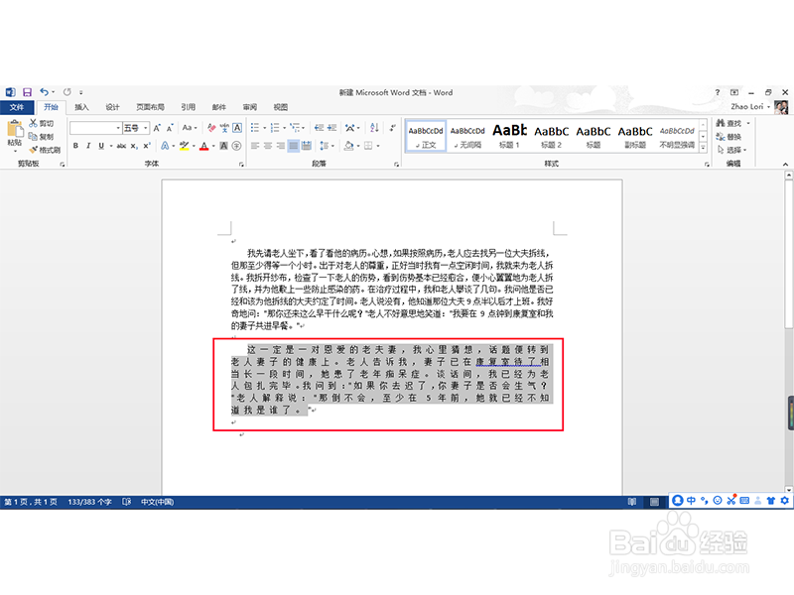Viewport: 794px width, 595px height.
Task: Toggle bold formatting
Action: [75, 146]
